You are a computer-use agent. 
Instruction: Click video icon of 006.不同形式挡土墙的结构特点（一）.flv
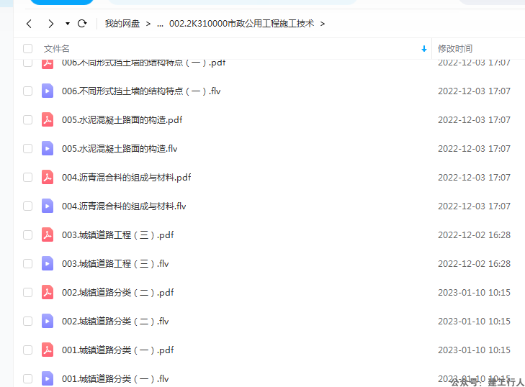(x=48, y=91)
